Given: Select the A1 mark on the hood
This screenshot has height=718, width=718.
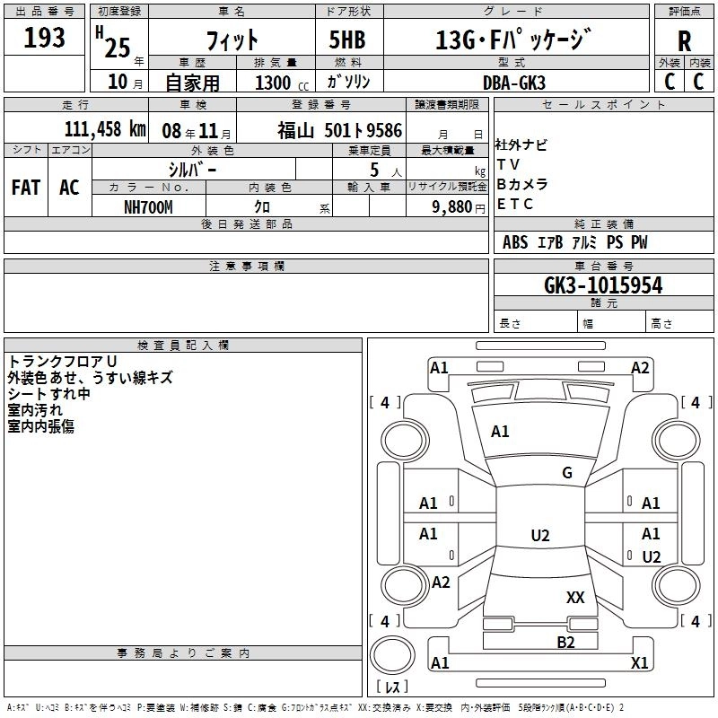Looking at the screenshot, I should pos(500,432).
